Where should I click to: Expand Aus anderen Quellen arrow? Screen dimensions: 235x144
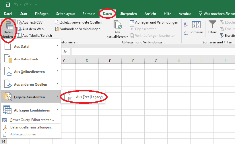[57, 83]
